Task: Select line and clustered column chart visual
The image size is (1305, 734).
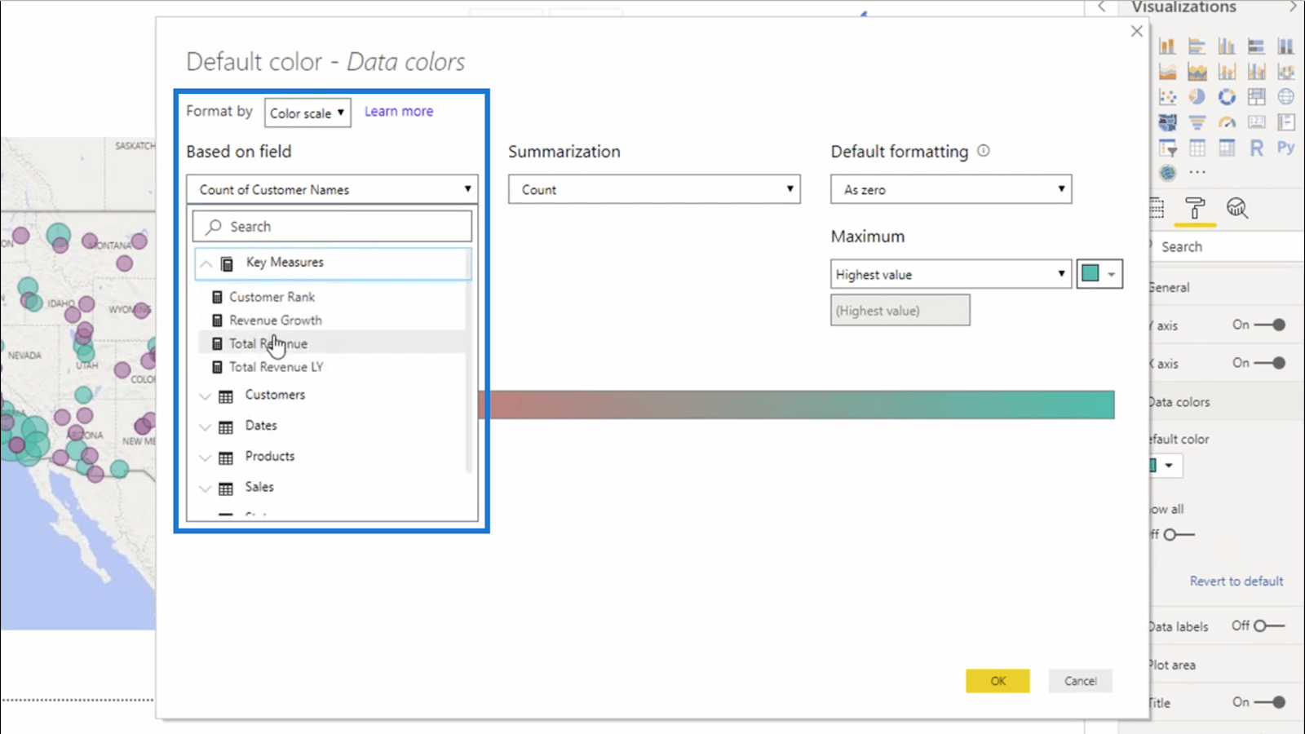Action: pyautogui.click(x=1256, y=72)
